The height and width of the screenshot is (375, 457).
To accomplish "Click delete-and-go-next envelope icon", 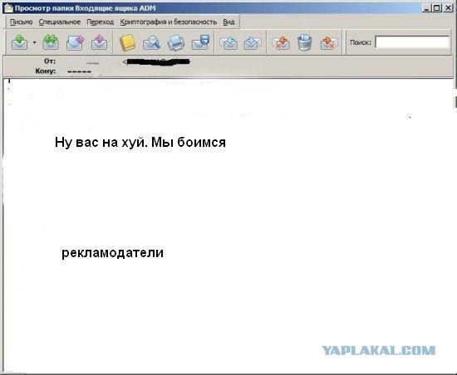I will (x=329, y=43).
